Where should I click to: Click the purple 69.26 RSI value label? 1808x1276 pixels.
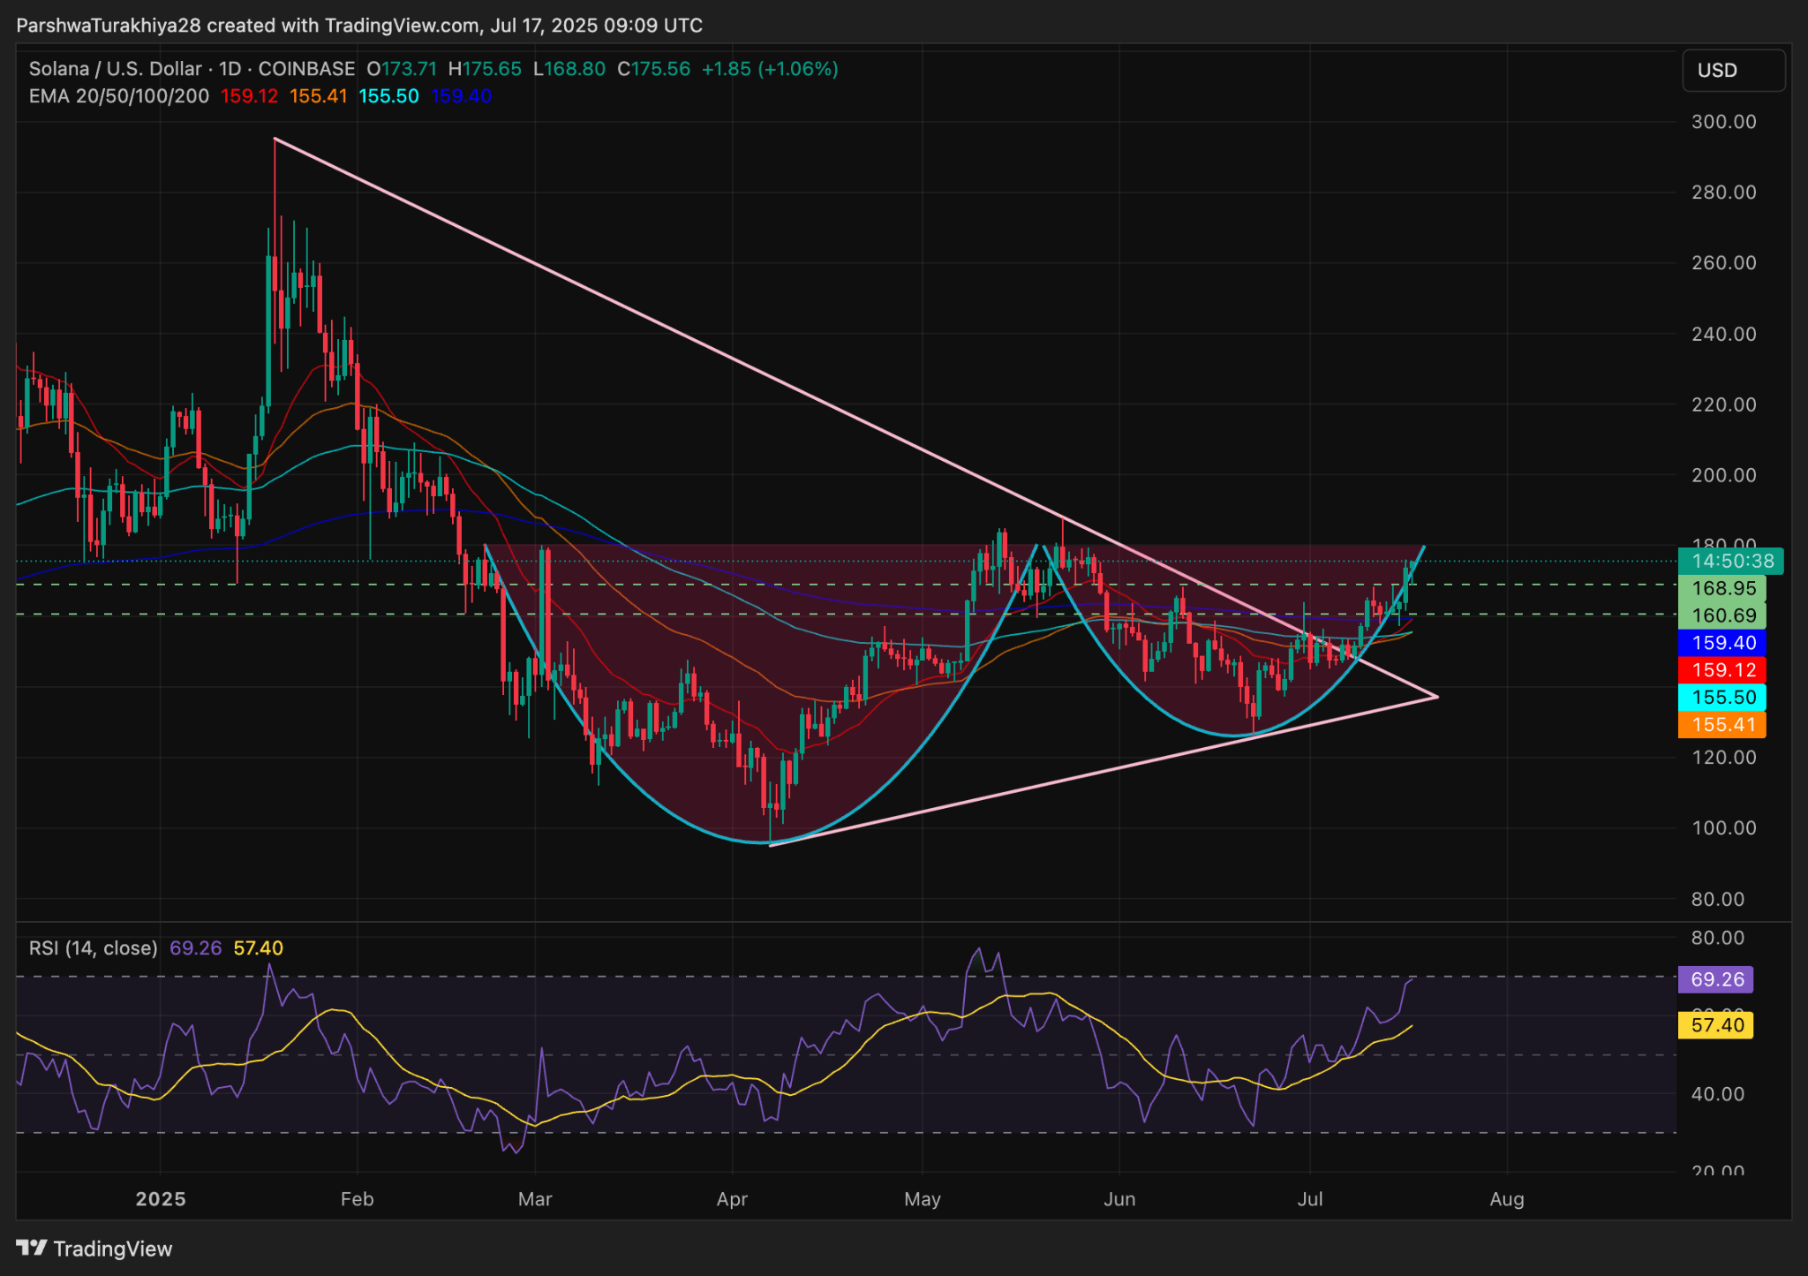(1715, 980)
